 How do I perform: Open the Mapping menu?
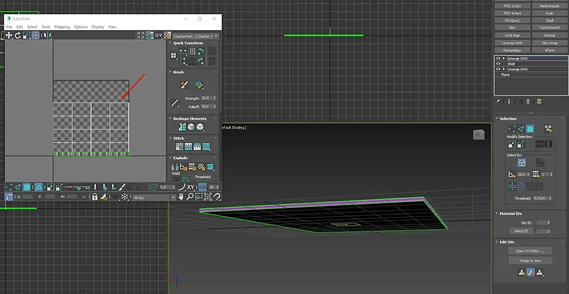point(62,27)
